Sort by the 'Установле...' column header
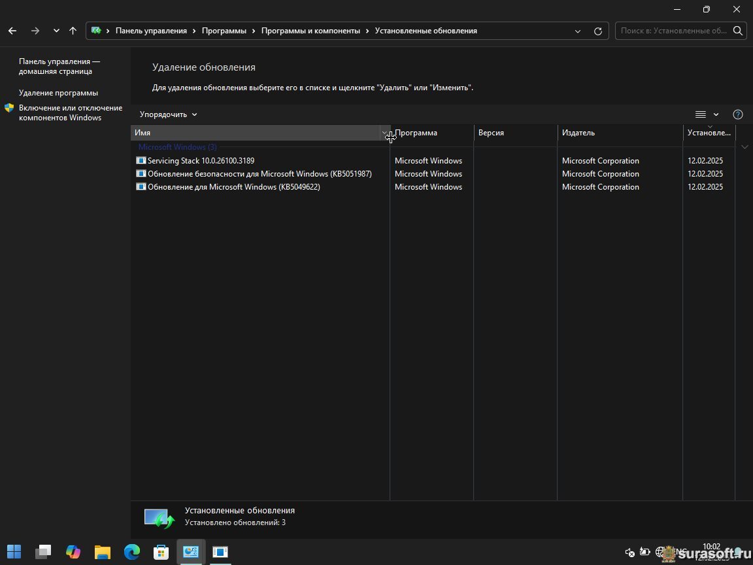The height and width of the screenshot is (565, 753). coord(709,133)
